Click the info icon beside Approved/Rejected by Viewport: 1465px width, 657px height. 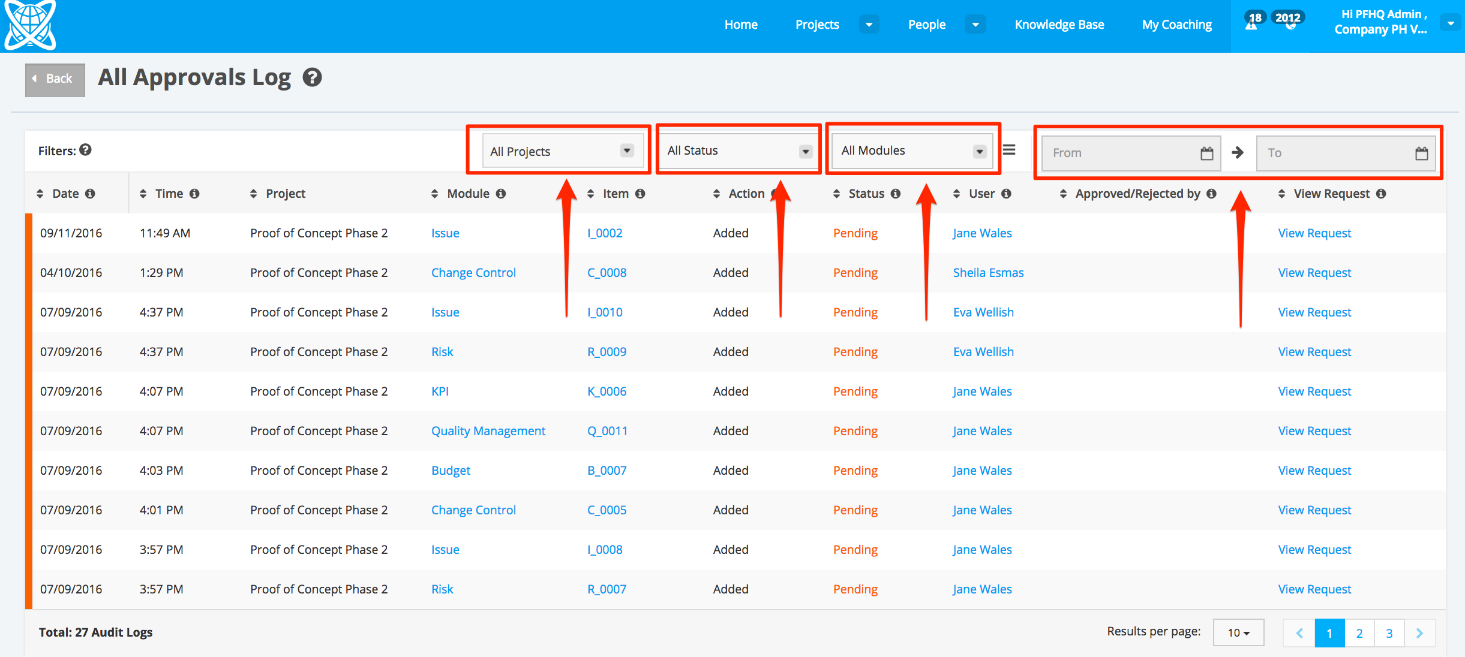pyautogui.click(x=1211, y=194)
